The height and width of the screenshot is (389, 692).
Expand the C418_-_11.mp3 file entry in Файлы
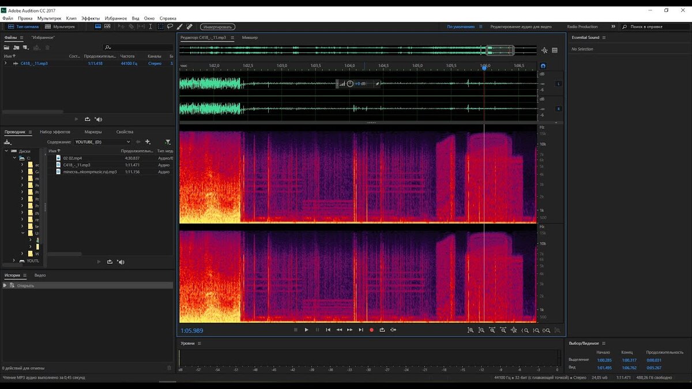pyautogui.click(x=6, y=63)
